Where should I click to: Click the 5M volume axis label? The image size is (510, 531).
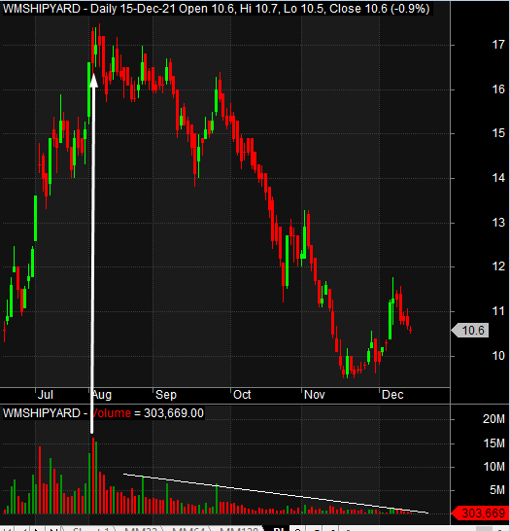[496, 490]
